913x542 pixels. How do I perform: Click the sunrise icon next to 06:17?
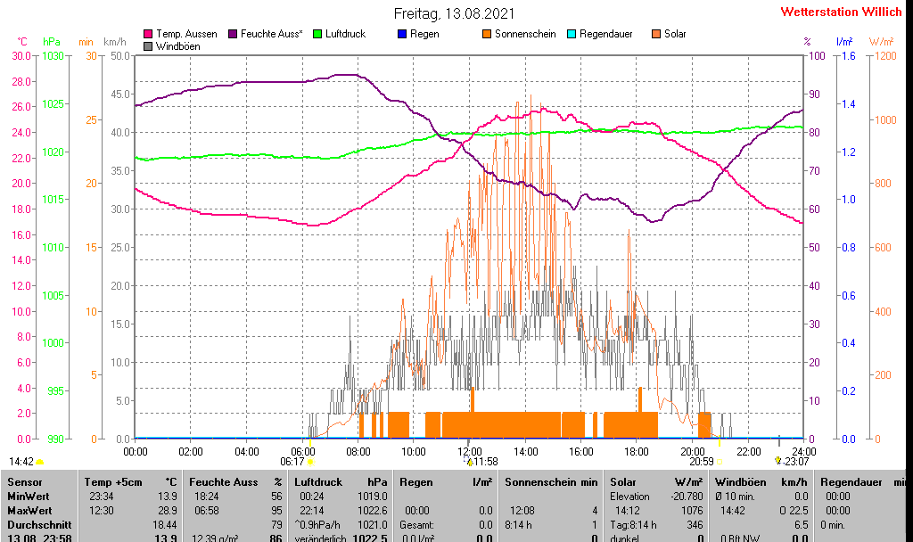point(311,462)
